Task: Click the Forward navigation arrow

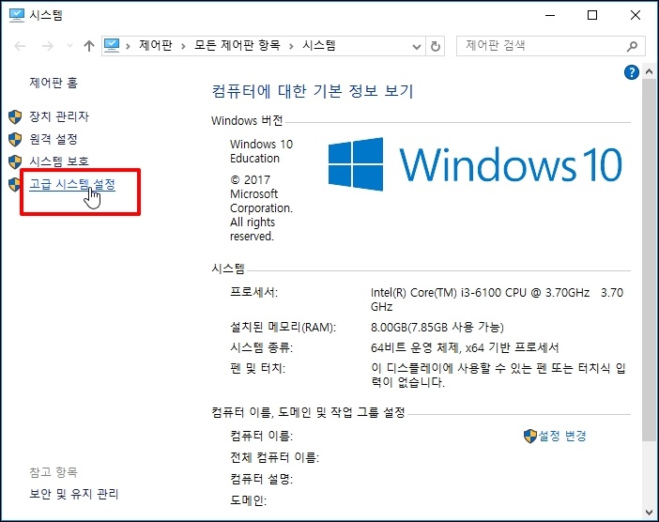Action: point(48,46)
